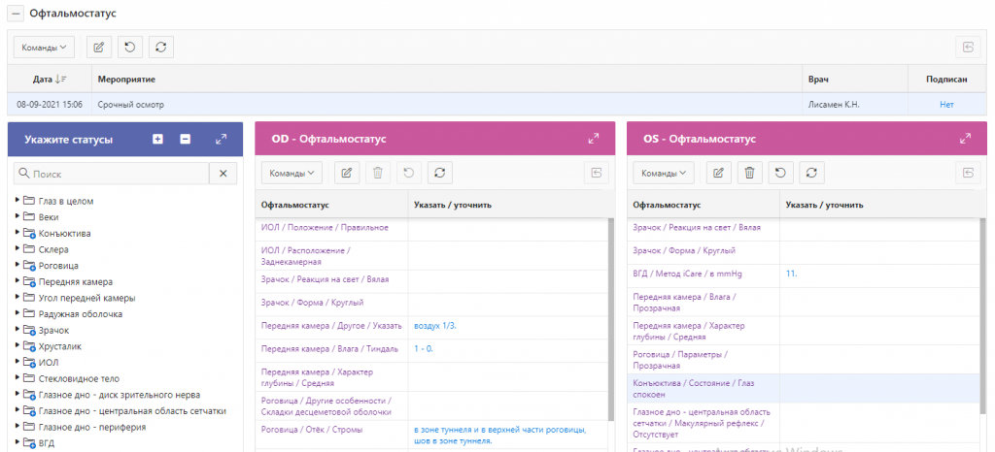Collapse the Офтальмостатус section header
Image resolution: width=995 pixels, height=452 pixels.
[17, 14]
